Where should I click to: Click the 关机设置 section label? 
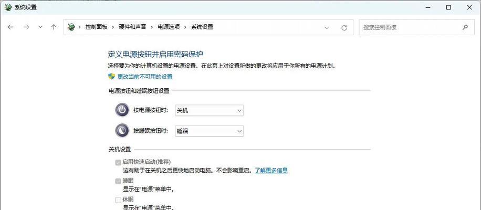[120, 150]
